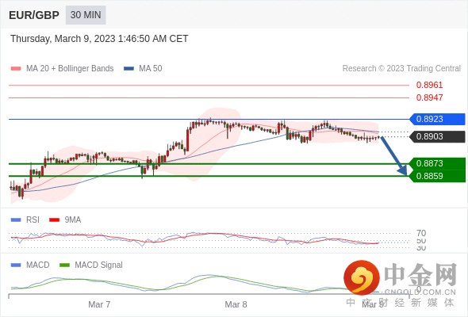
Task: Click the Mar 7 date axis label
Action: click(x=99, y=304)
